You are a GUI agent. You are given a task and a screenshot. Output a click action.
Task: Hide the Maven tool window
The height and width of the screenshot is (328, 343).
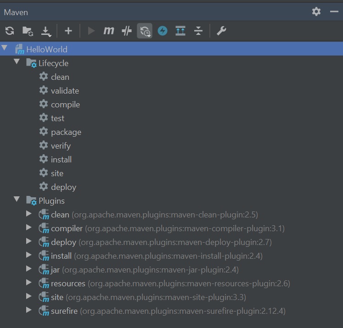[334, 11]
